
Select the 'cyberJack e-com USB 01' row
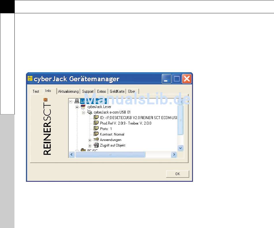pyautogui.click(x=112, y=112)
